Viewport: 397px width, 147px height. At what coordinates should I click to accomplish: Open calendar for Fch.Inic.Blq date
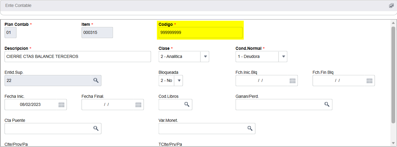coord(292,81)
